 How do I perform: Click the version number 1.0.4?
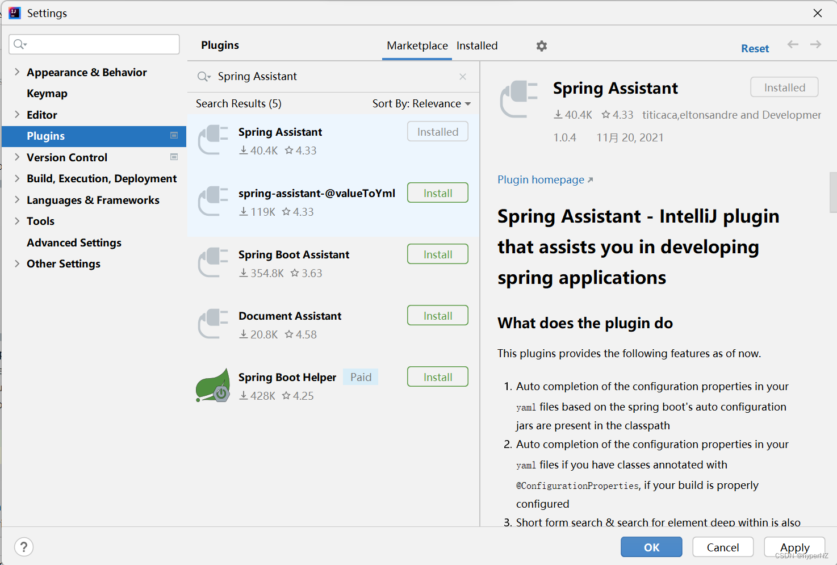tap(565, 137)
